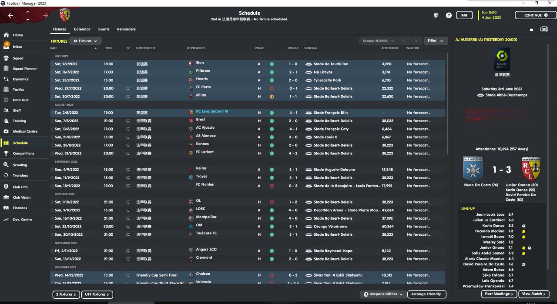The height and width of the screenshot is (304, 557).
Task: Open Competitions in the sidebar
Action: coord(24,154)
